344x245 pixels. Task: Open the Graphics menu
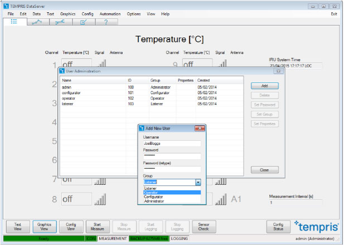pos(67,13)
